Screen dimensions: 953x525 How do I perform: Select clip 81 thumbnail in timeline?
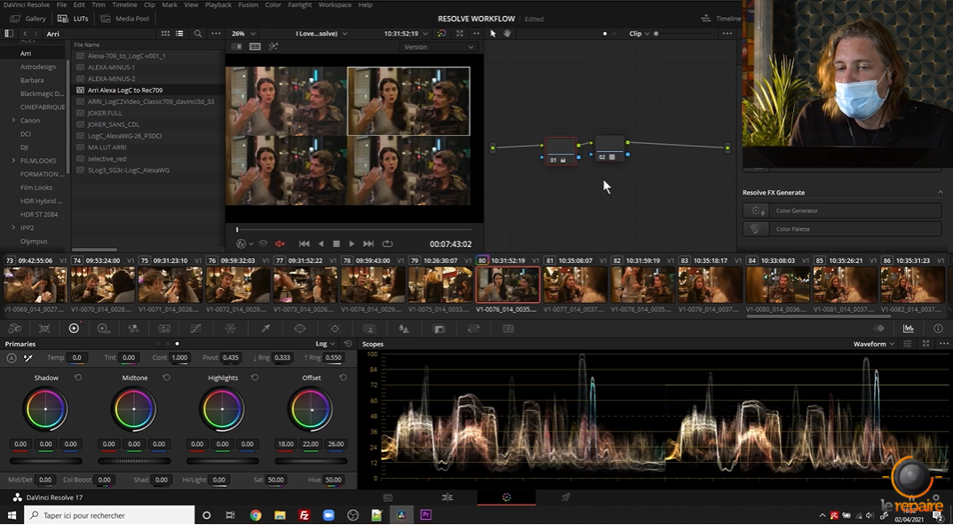coord(575,285)
